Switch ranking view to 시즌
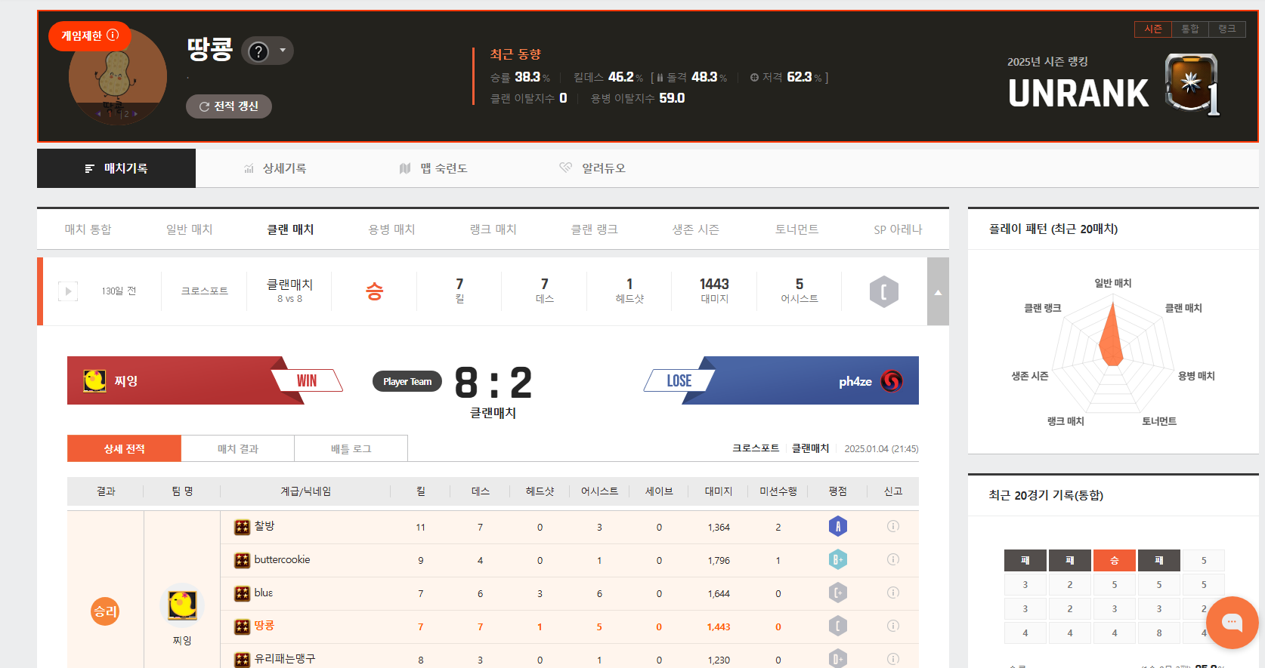 coord(1152,29)
